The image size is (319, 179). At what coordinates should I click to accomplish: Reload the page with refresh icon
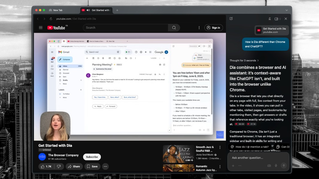(x=51, y=19)
